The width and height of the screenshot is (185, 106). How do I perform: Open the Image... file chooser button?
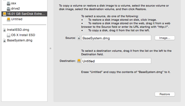165,38
